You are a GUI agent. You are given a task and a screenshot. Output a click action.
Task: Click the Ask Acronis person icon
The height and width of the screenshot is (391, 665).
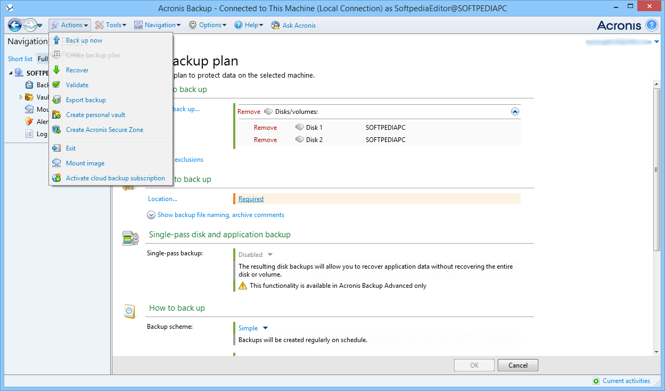click(x=275, y=25)
